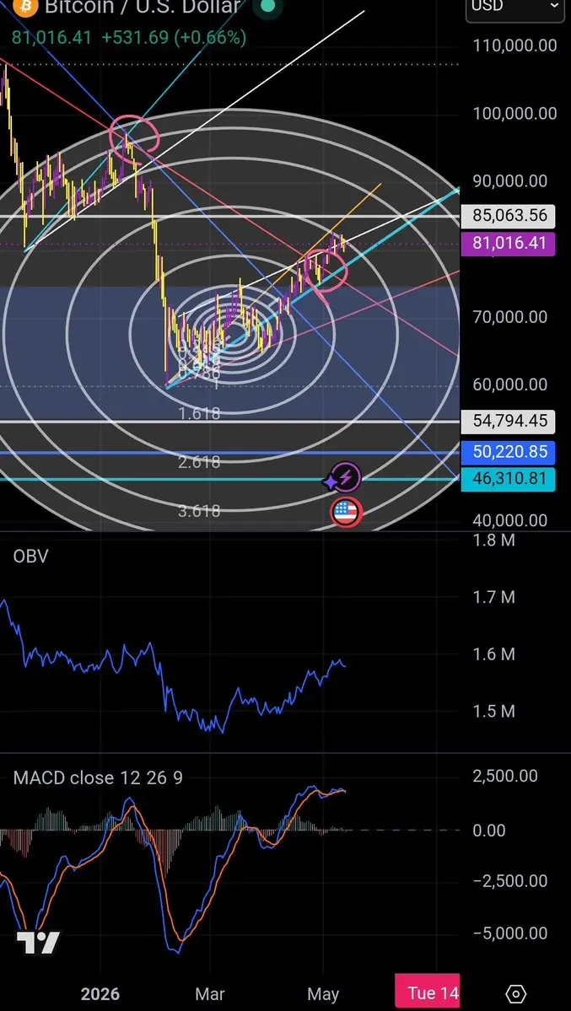Click the +531.69 (+0.66%) change value
Image resolution: width=571 pixels, height=1011 pixels.
(x=174, y=38)
